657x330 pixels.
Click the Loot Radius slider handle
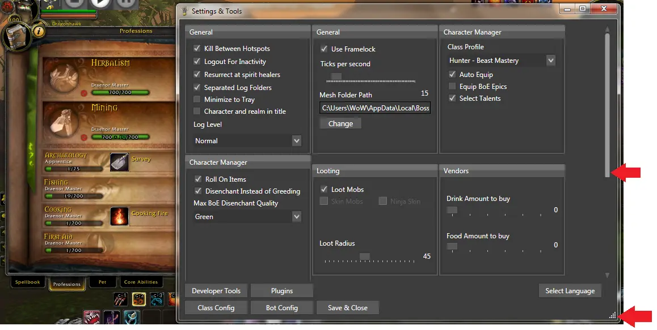click(364, 256)
